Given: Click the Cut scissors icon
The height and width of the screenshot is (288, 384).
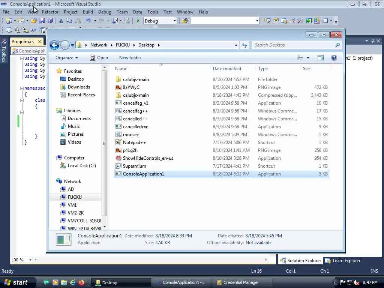Looking at the screenshot, I should coord(61,21).
